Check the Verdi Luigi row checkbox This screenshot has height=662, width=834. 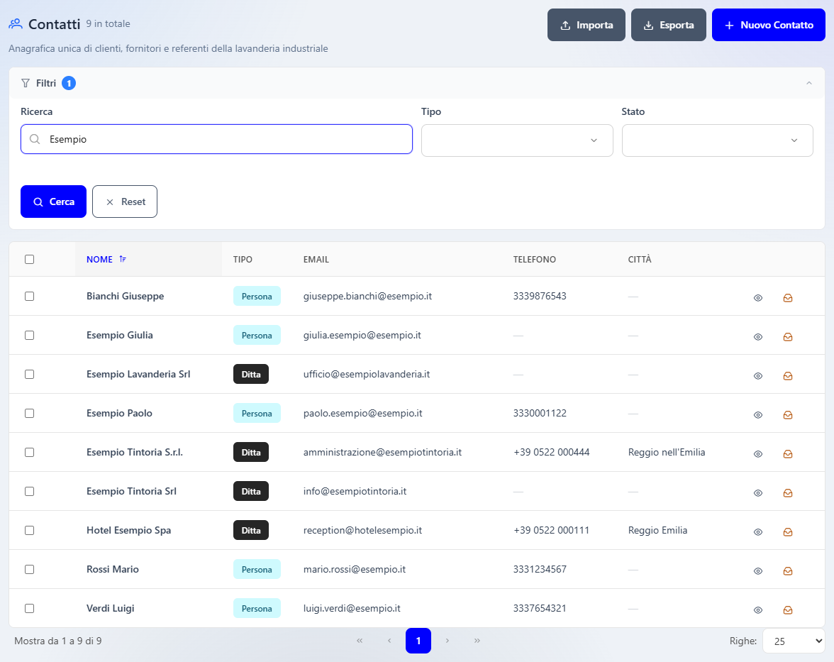click(x=29, y=608)
